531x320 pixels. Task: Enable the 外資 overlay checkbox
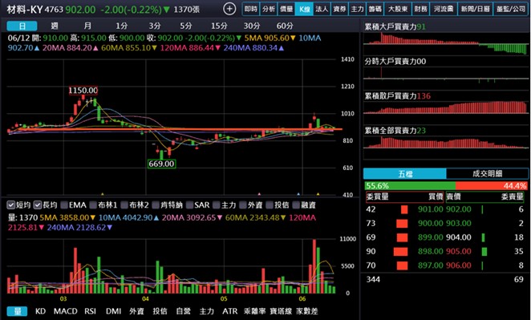[243, 205]
